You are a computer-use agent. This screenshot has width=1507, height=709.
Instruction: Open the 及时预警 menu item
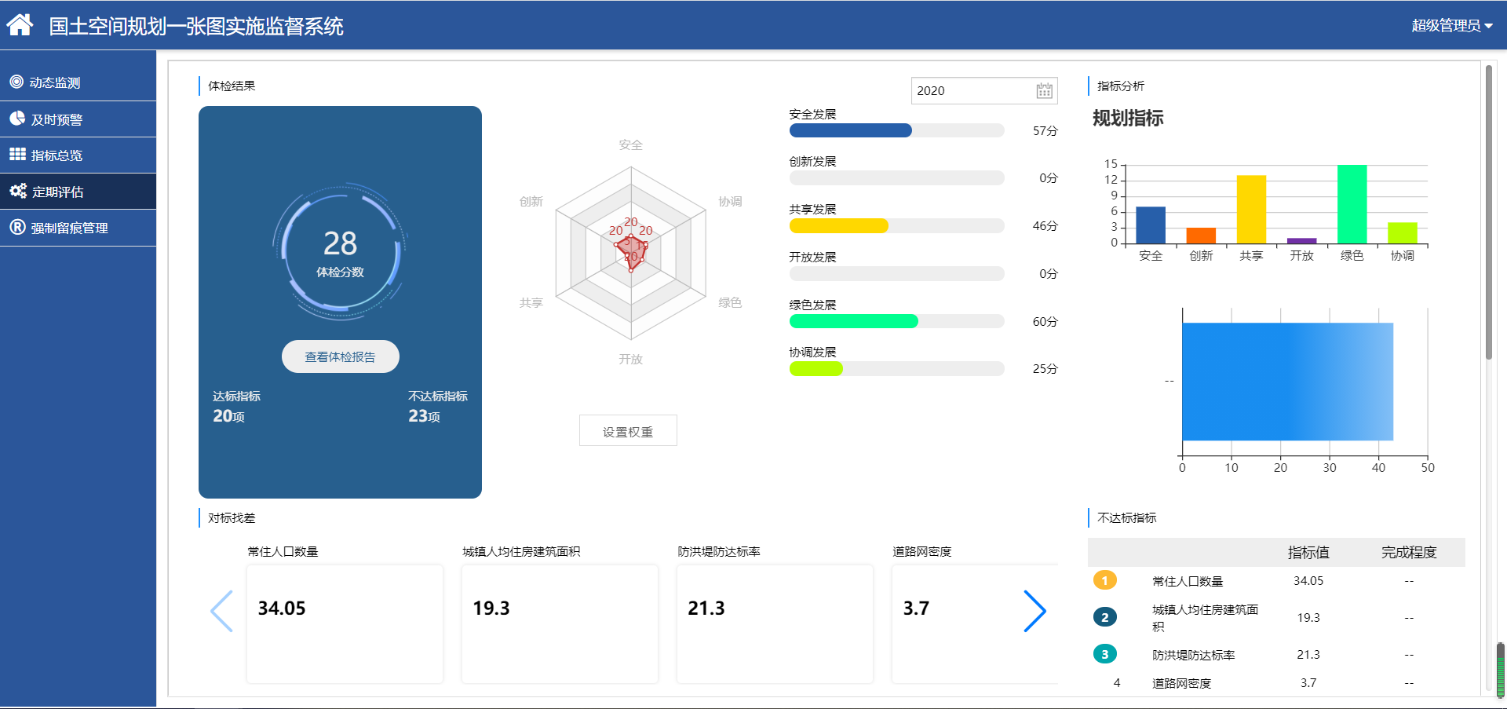click(x=78, y=119)
